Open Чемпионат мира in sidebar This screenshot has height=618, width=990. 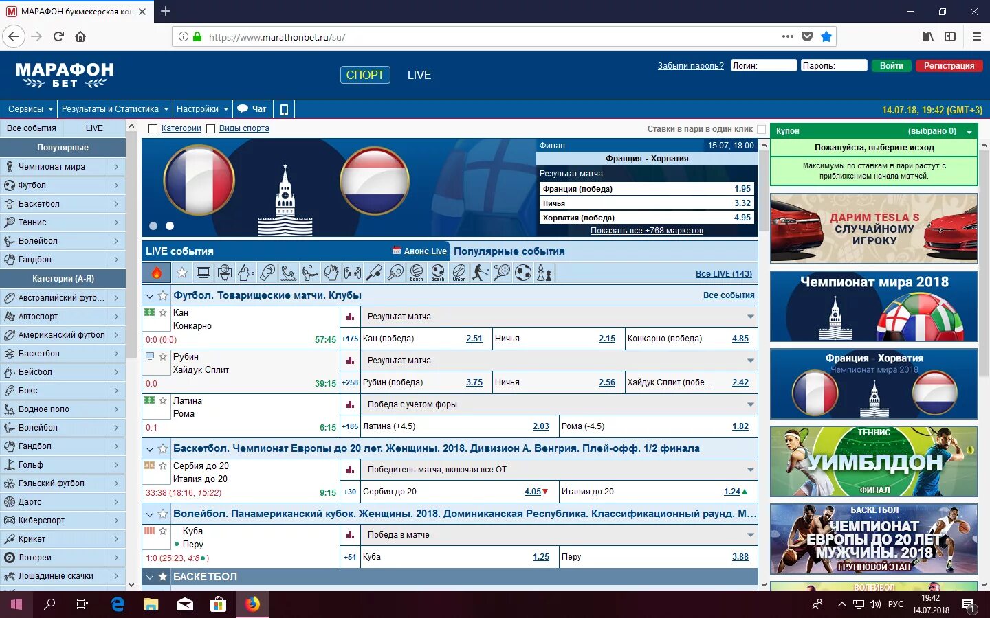coord(63,166)
